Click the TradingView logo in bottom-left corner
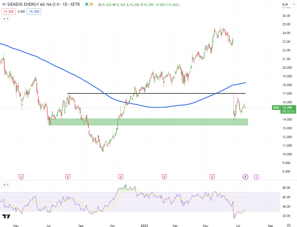Screen dimensions: 297x227 point(6,216)
